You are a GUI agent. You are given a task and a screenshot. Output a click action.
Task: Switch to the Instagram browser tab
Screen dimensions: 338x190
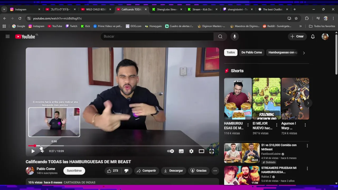25,9
